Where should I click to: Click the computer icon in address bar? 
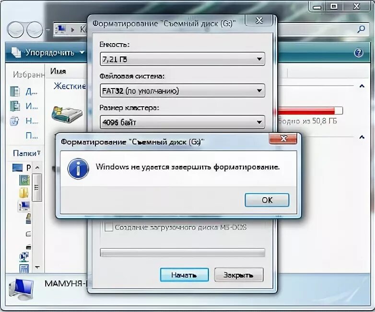coord(61,29)
